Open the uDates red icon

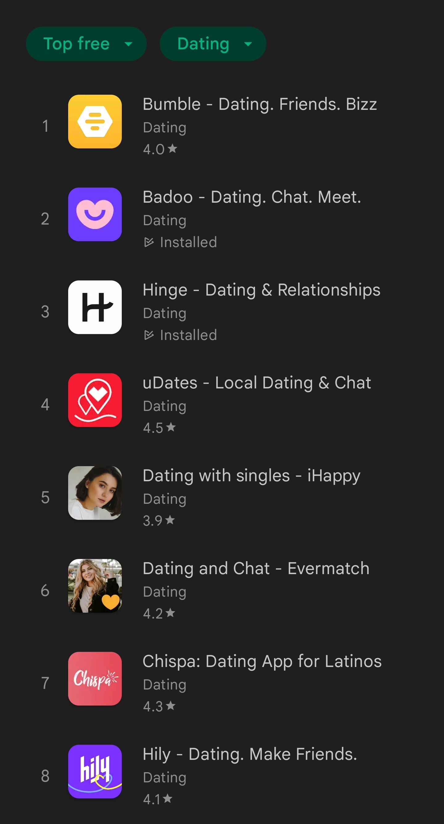(x=95, y=400)
